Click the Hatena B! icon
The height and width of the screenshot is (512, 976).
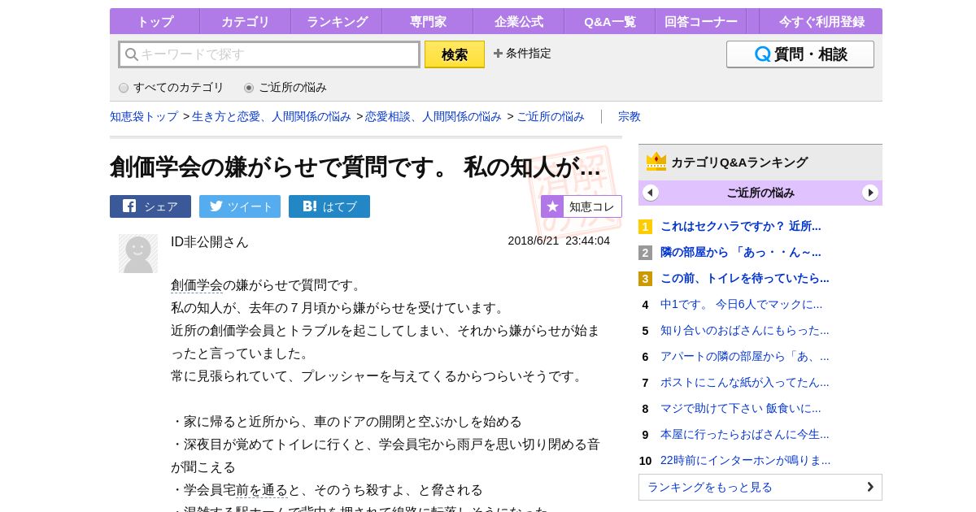pyautogui.click(x=309, y=206)
